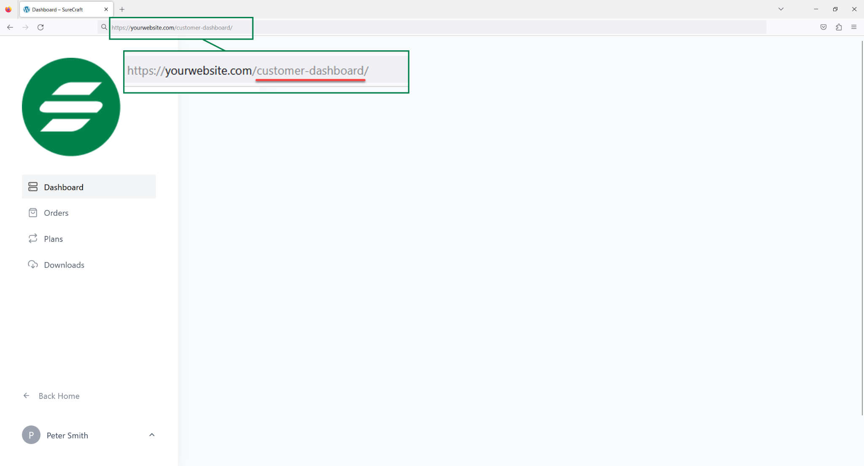
Task: Expand the browser tab list dropdown
Action: 781,9
